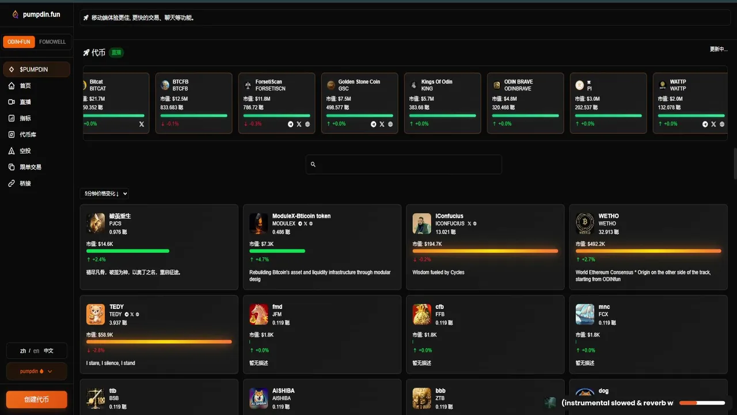Viewport: 737px width, 415px height.
Task: Open the fmd horse avatar
Action: (259, 314)
